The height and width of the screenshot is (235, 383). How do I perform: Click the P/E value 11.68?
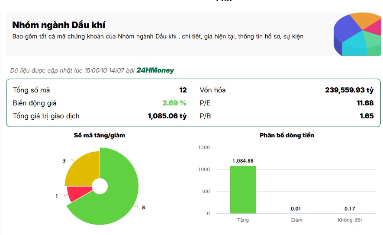pyautogui.click(x=365, y=103)
